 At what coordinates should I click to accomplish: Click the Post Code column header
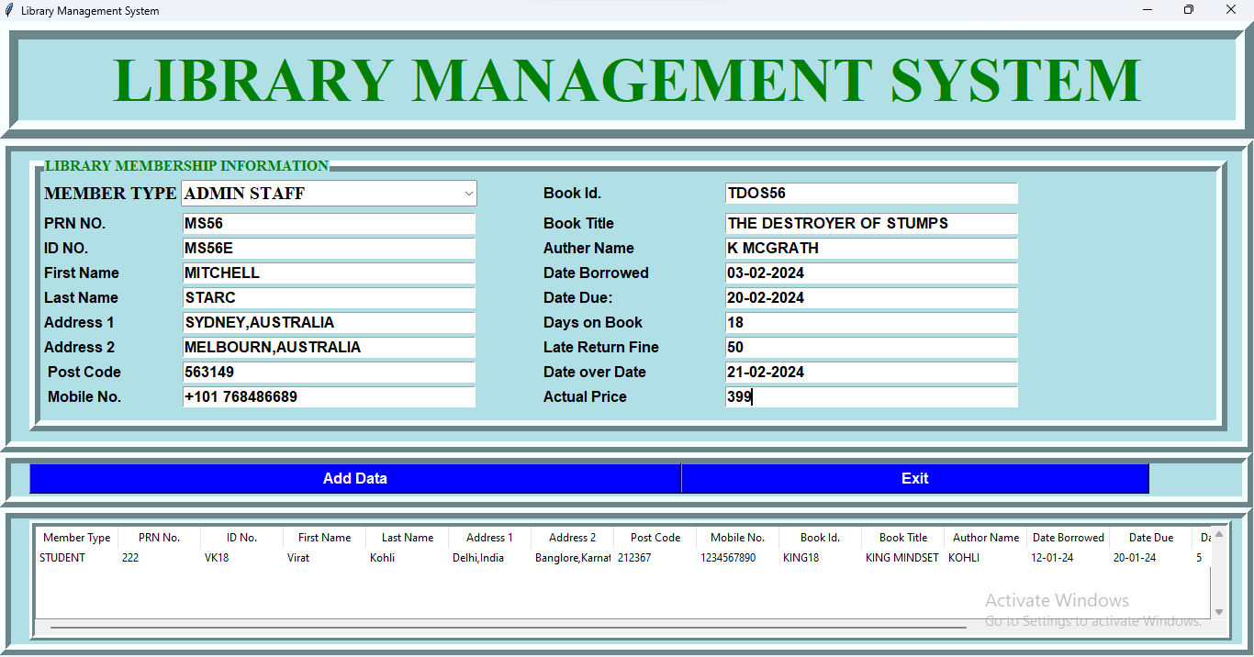click(655, 538)
